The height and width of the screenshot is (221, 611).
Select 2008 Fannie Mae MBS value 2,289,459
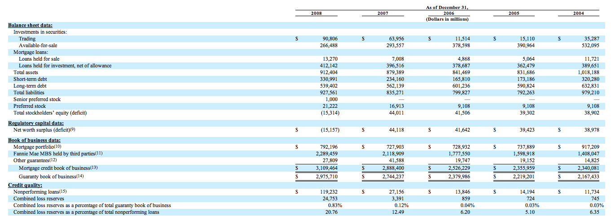point(326,154)
